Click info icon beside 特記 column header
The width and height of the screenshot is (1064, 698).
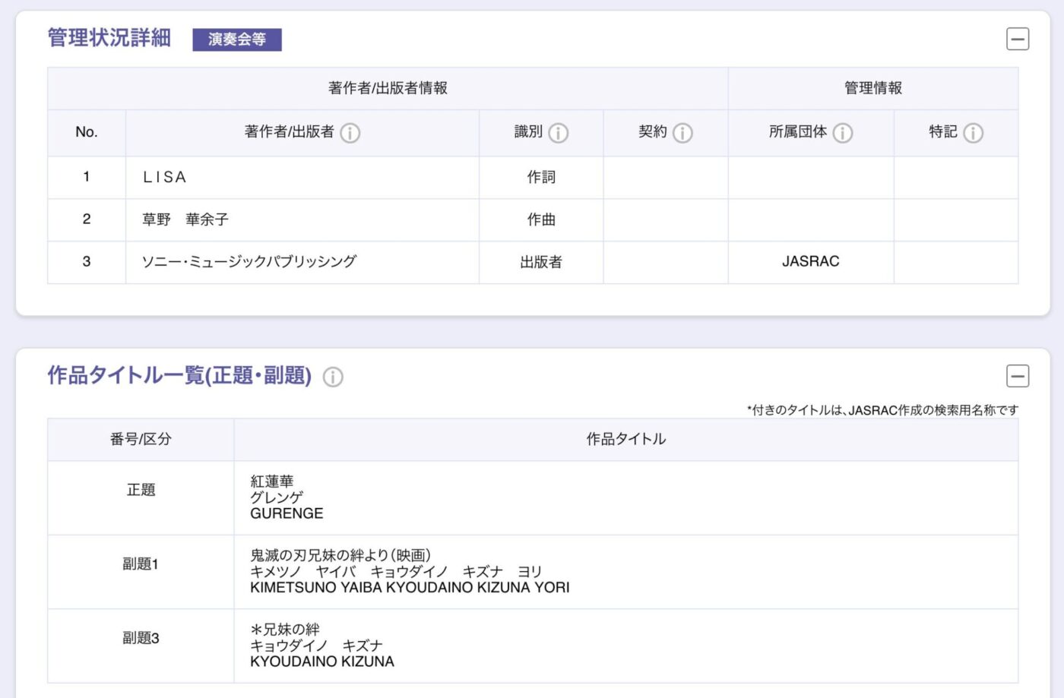(x=974, y=133)
